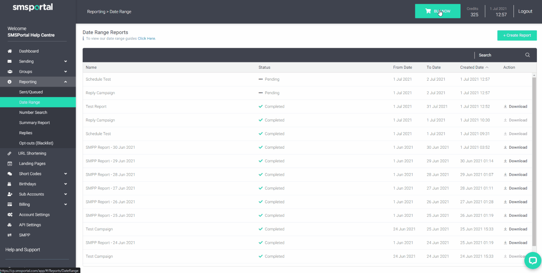
Task: Click the Groups people icon
Action: (x=10, y=71)
